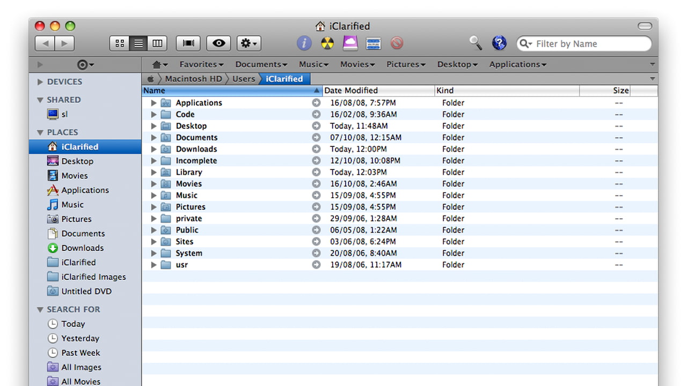Click the yellow Burn disc icon

click(327, 43)
